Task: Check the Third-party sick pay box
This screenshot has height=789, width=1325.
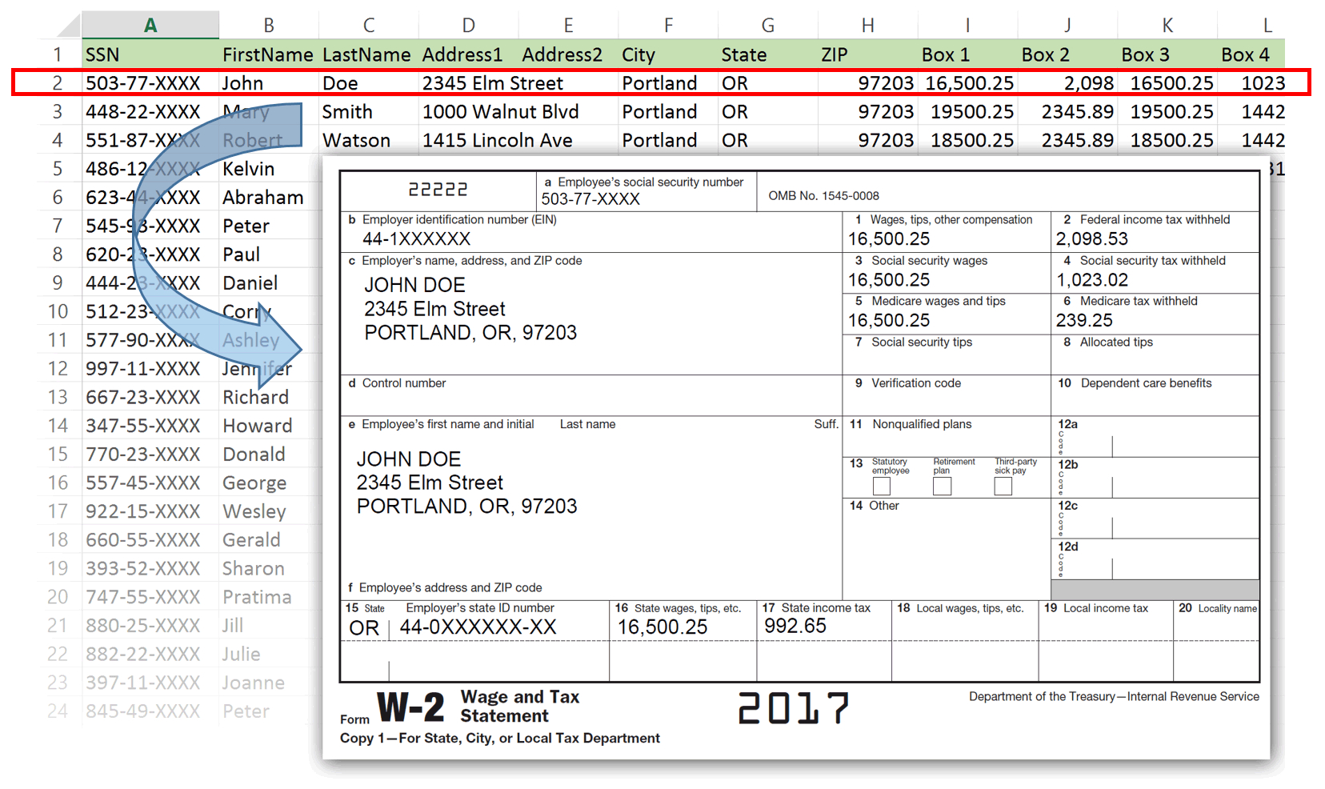Action: [x=1003, y=487]
